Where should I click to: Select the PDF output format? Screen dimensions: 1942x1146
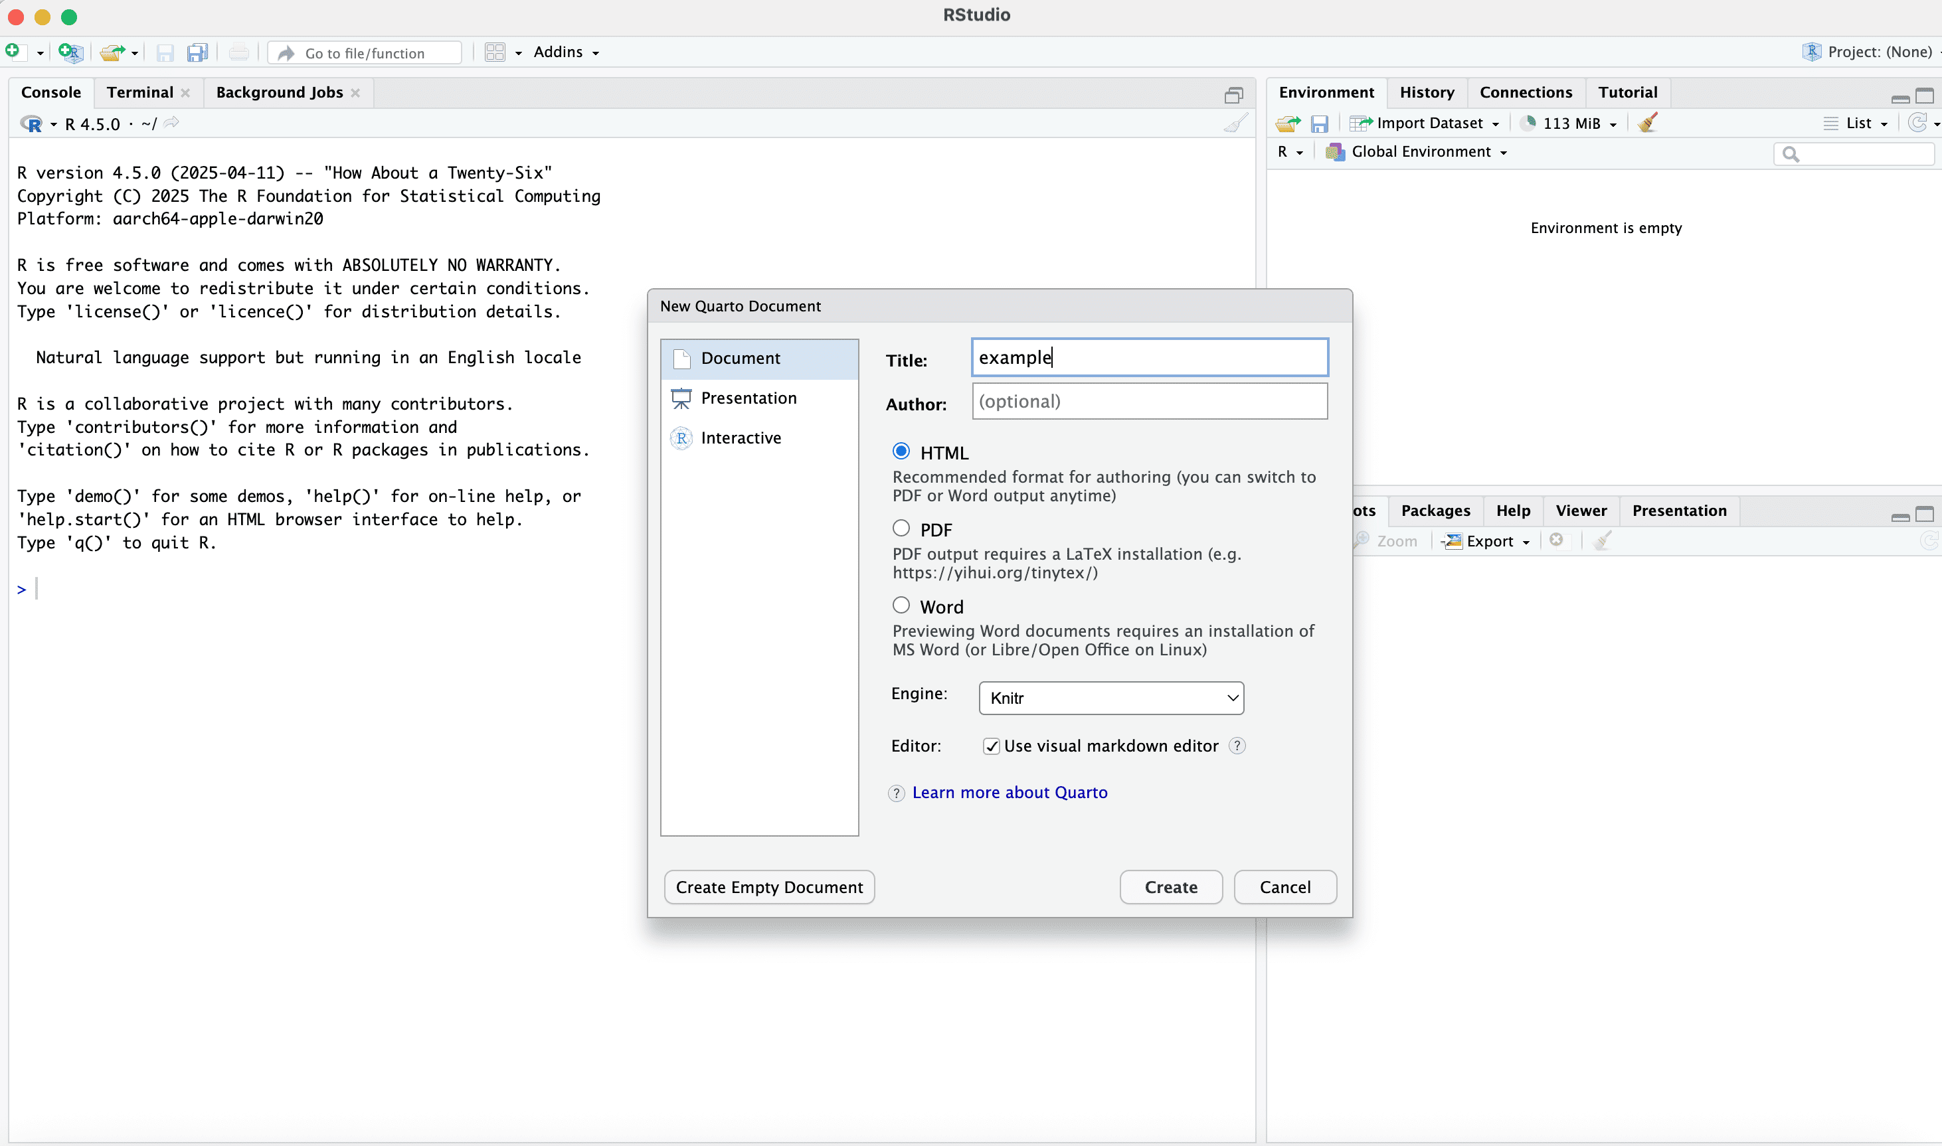click(901, 529)
